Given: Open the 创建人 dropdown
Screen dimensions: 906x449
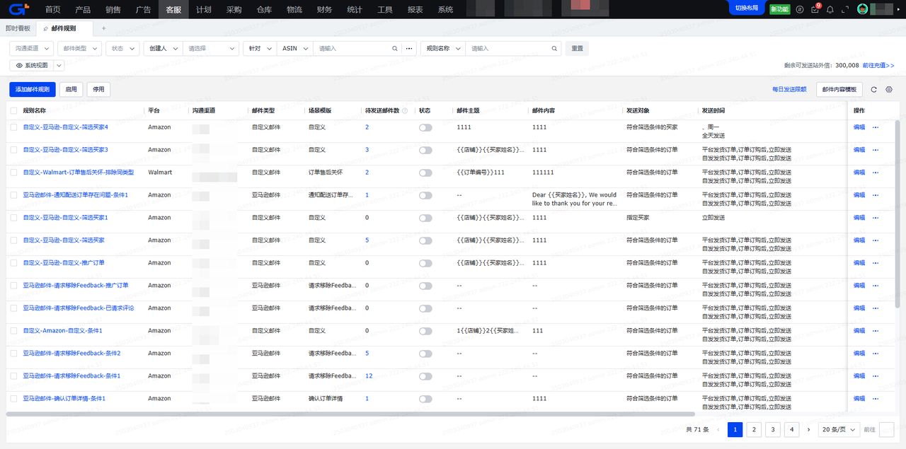Looking at the screenshot, I should [x=163, y=49].
